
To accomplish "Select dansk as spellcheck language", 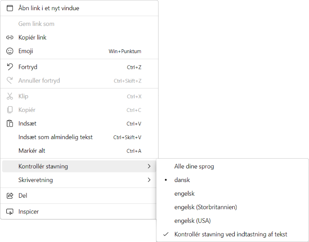I will click(182, 180).
